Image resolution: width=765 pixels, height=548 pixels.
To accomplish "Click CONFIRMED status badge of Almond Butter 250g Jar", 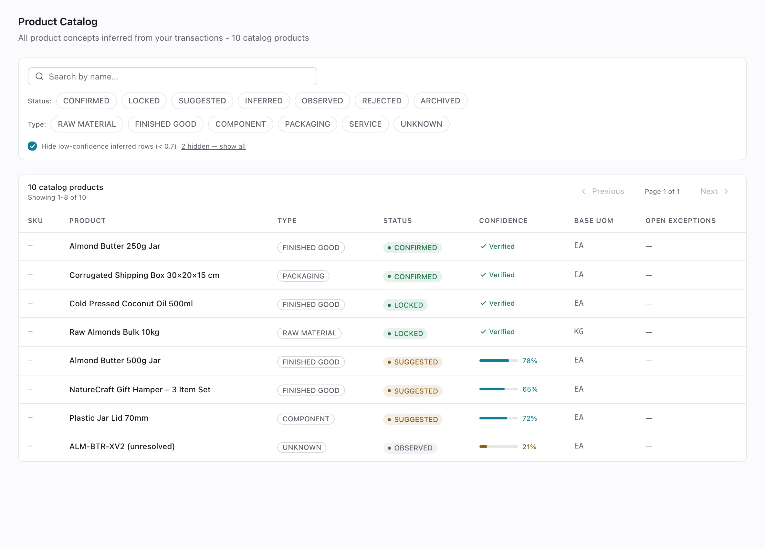I will [x=412, y=248].
